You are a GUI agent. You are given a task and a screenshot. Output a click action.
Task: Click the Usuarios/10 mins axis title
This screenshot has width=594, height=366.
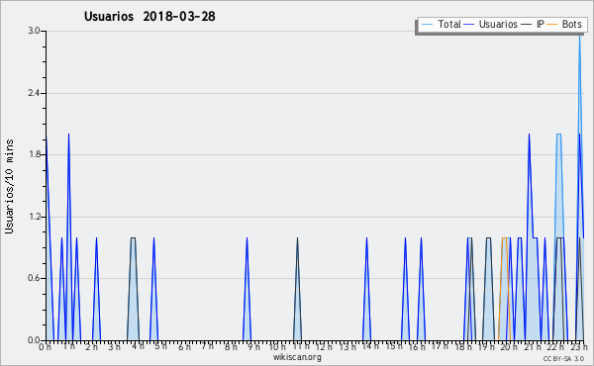pyautogui.click(x=9, y=186)
